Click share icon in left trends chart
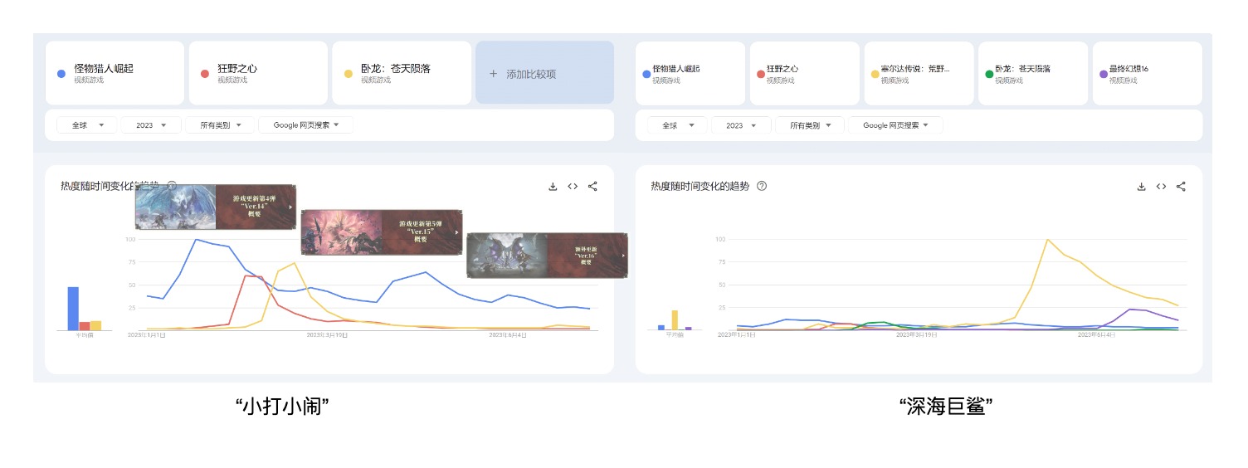 [592, 187]
